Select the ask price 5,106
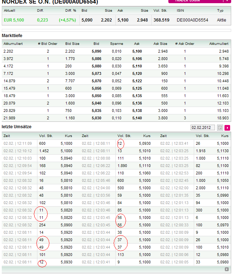The height and width of the screenshot is (274, 234). pos(137,59)
